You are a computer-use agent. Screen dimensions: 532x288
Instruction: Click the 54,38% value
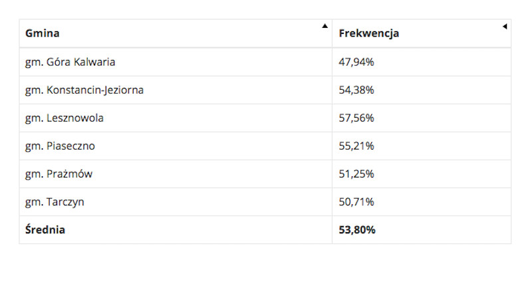(x=356, y=90)
